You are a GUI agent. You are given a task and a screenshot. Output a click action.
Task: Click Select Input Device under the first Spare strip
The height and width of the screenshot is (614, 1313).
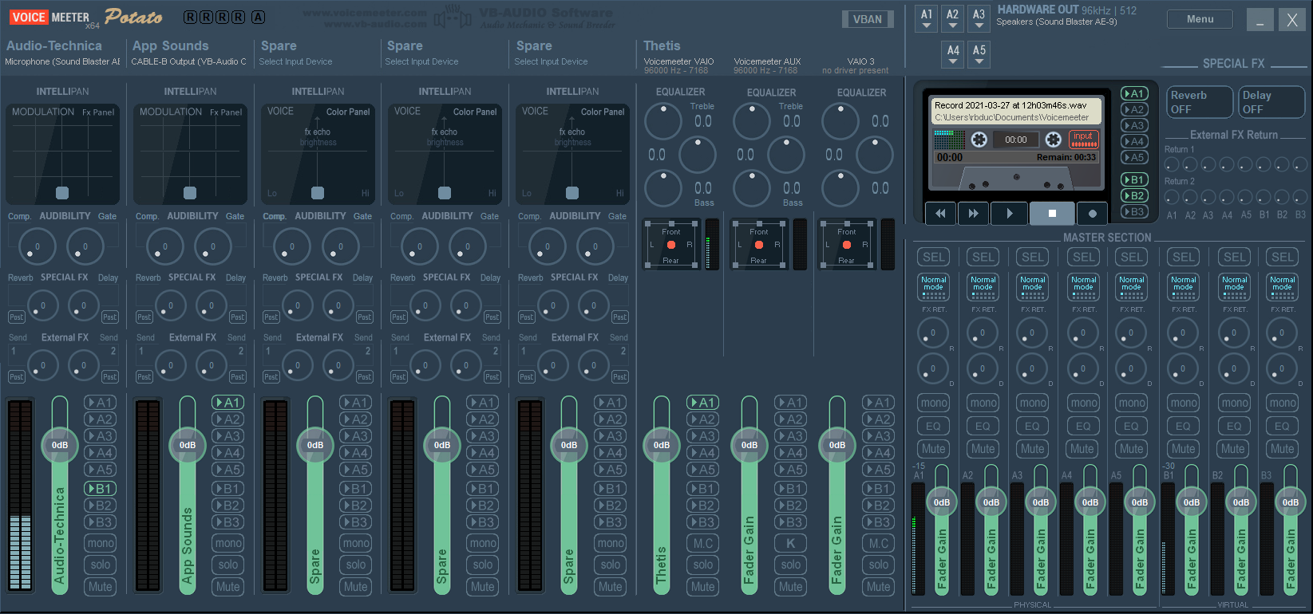pyautogui.click(x=295, y=61)
